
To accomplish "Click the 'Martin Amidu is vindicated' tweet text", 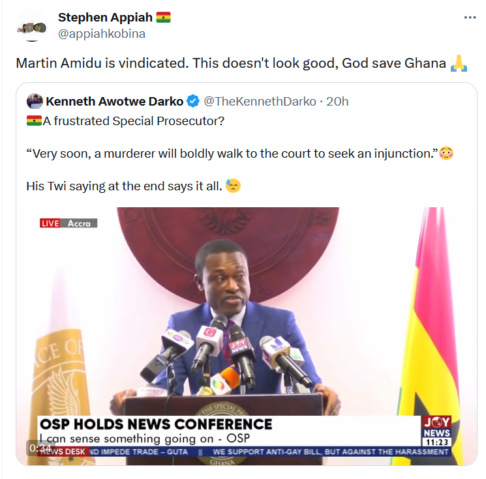I will coord(230,63).
